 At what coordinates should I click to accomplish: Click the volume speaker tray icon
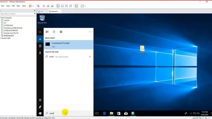[x=198, y=113]
